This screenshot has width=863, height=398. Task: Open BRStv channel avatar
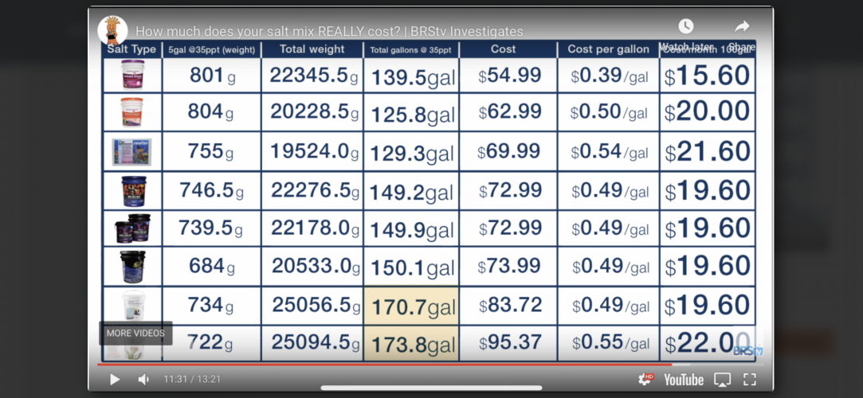tap(113, 31)
